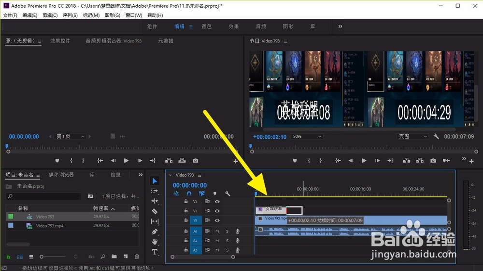This screenshot has height=271, width=483.
Task: Open Video 793 timeline panel menu
Action: click(x=199, y=175)
